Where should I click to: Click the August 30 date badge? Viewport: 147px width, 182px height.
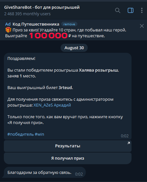74,48
